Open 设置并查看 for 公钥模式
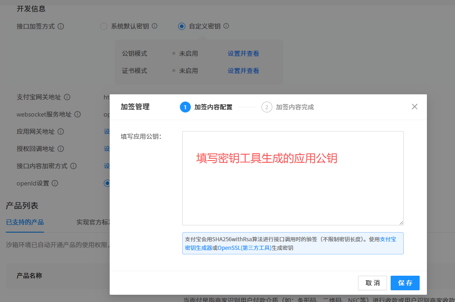Screen dimensions: 455x302 243,54
